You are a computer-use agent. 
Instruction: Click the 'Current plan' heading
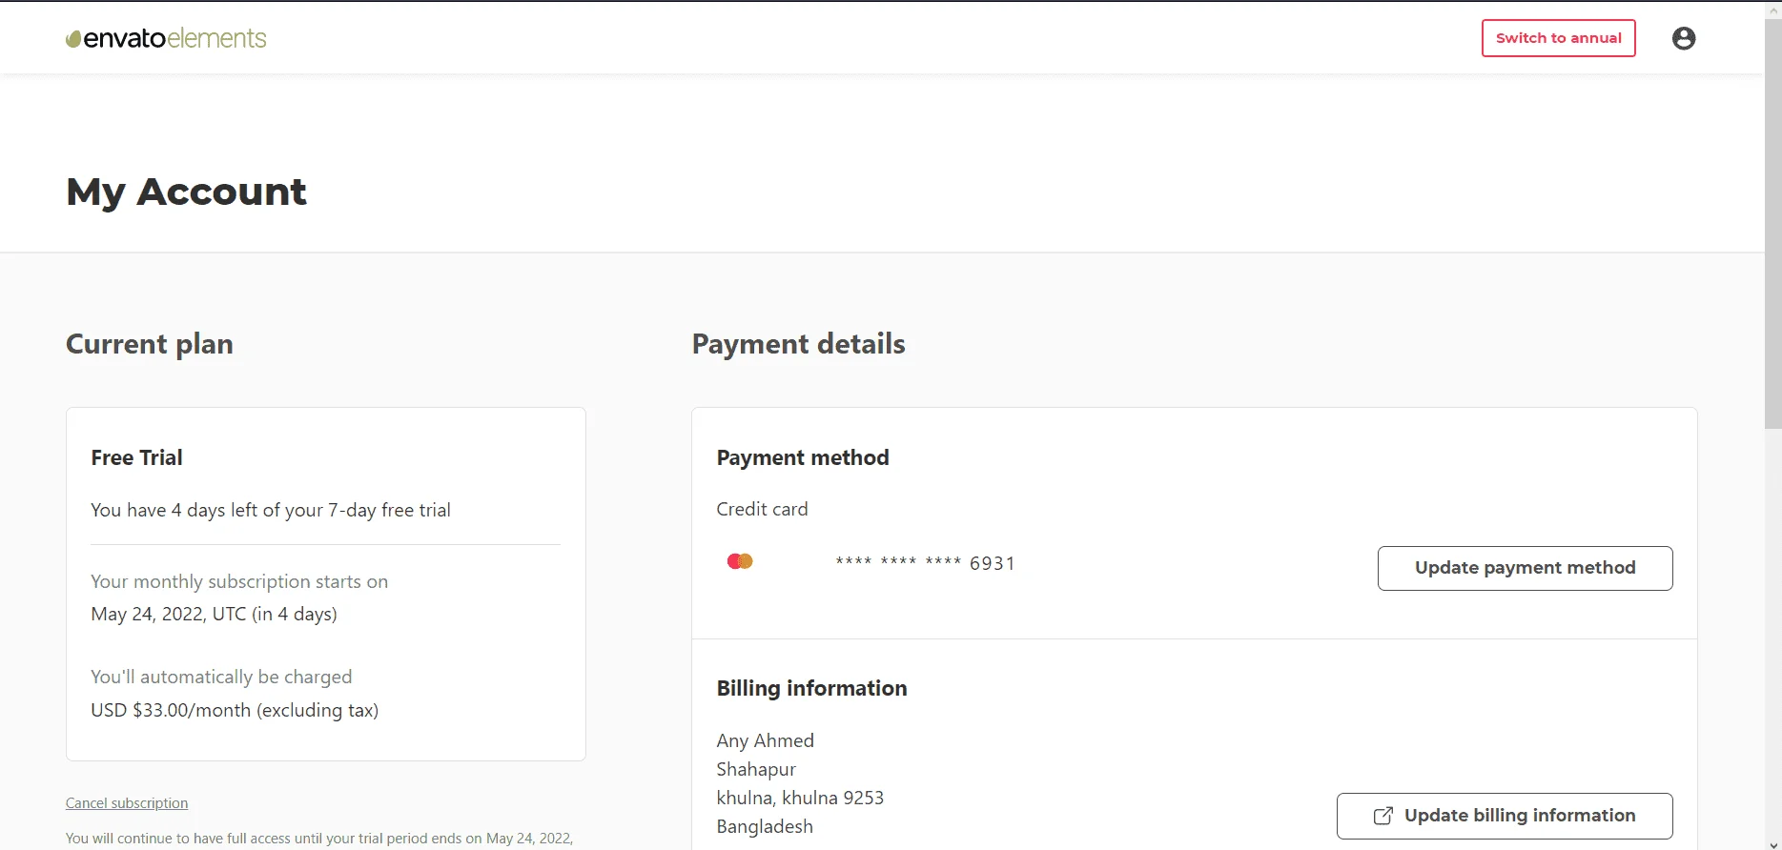click(150, 344)
